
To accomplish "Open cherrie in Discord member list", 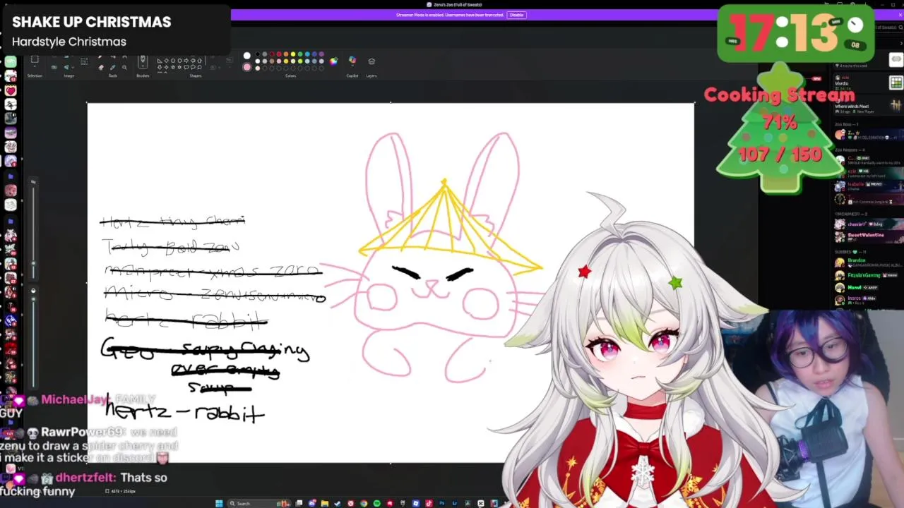I will pos(869,224).
